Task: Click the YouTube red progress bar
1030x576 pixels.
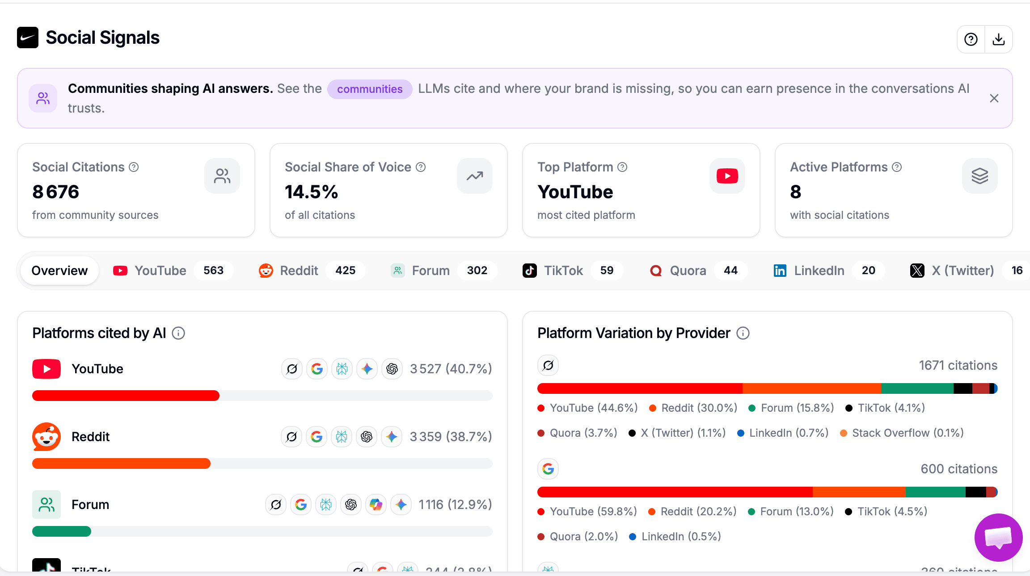Action: click(126, 396)
